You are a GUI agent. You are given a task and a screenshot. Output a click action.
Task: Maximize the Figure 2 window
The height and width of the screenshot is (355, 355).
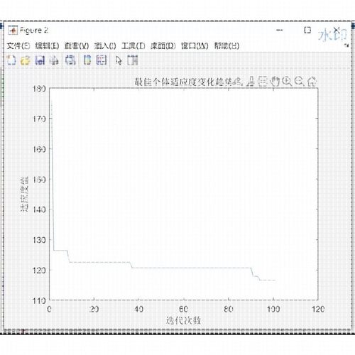[307, 30]
